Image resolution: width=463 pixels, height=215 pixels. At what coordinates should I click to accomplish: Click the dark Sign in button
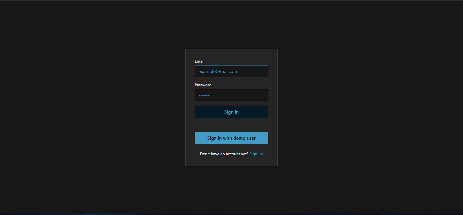(x=231, y=112)
